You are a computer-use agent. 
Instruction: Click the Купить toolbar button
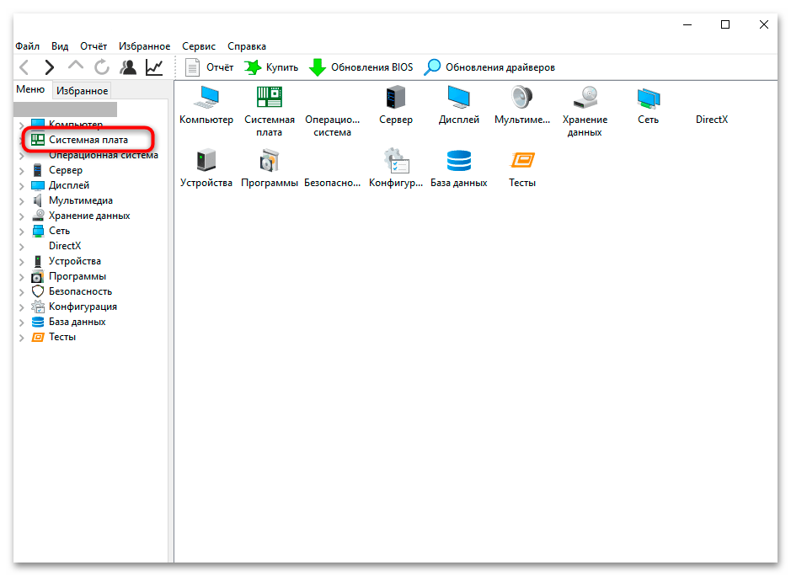pos(271,67)
